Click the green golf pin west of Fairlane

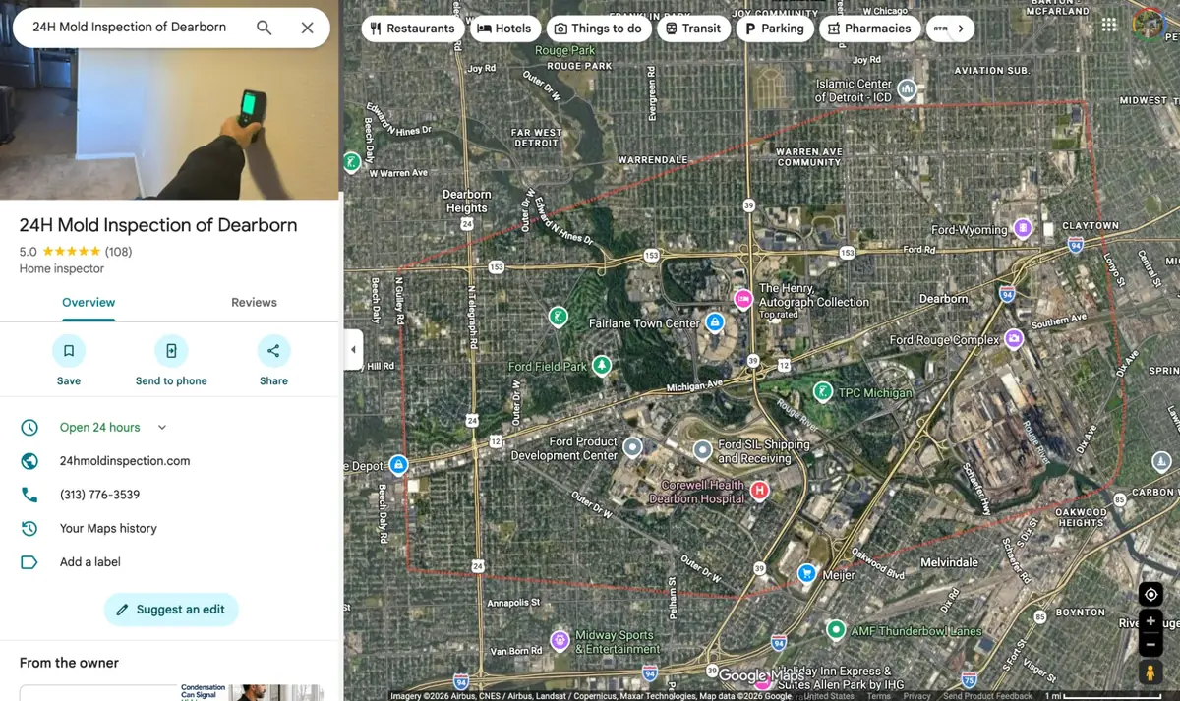point(558,317)
